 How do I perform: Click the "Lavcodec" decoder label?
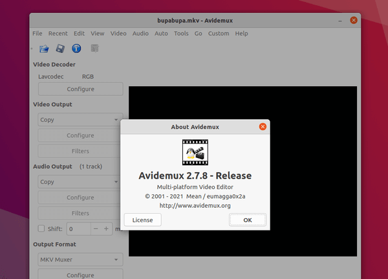click(x=50, y=76)
